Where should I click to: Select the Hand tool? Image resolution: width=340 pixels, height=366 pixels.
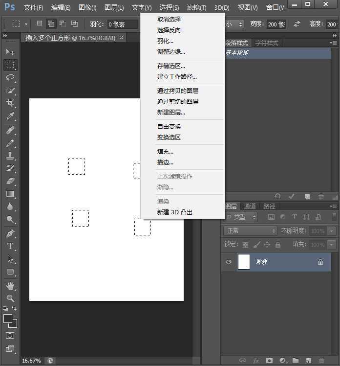pyautogui.click(x=10, y=285)
